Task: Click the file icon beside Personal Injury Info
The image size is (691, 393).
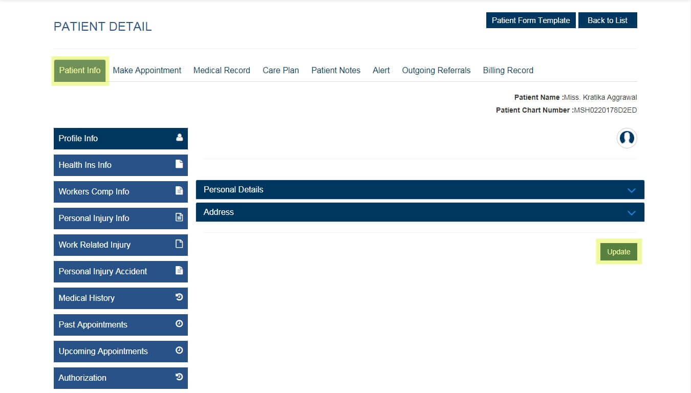Action: tap(179, 217)
